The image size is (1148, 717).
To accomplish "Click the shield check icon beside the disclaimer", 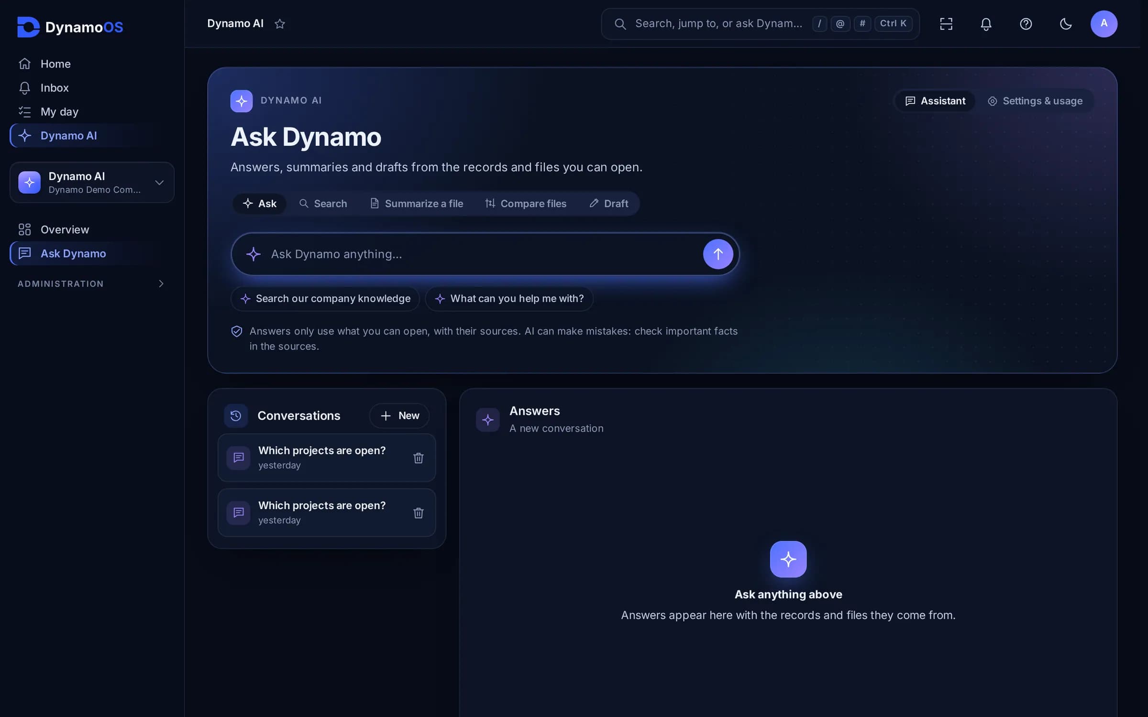I will pos(237,331).
